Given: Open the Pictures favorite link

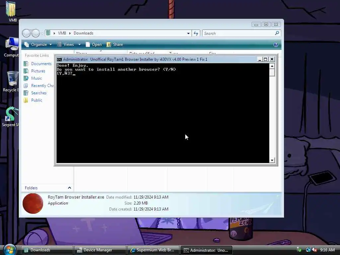Looking at the screenshot, I should click(x=38, y=71).
